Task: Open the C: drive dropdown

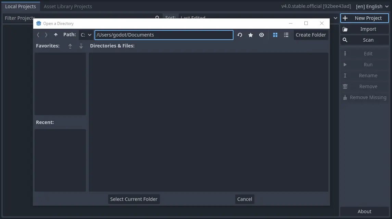Action: 86,35
